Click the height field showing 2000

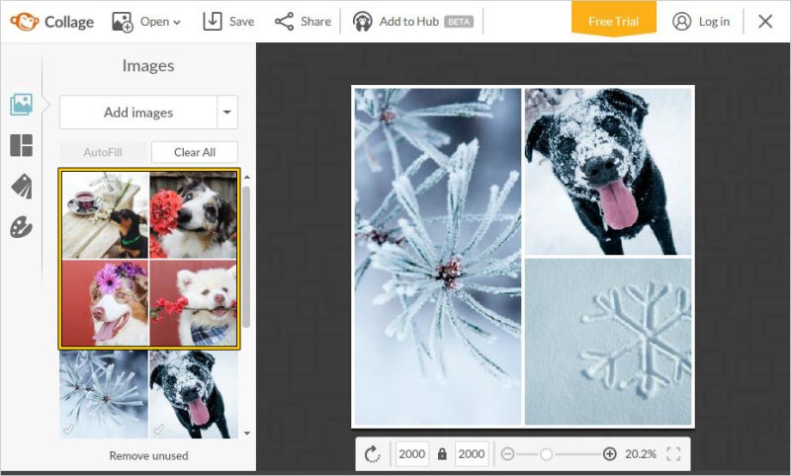(x=472, y=454)
